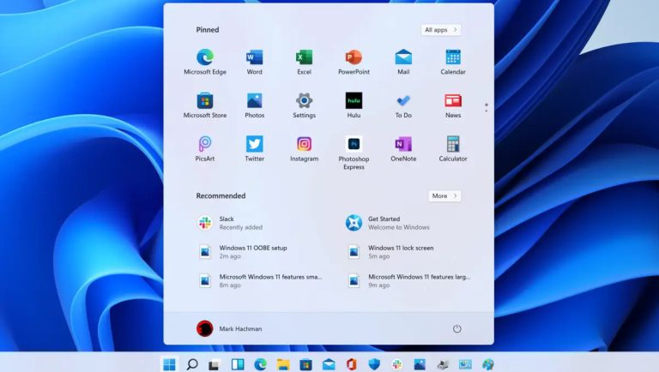This screenshot has width=659, height=372.
Task: Open the Instagram app
Action: pyautogui.click(x=304, y=148)
